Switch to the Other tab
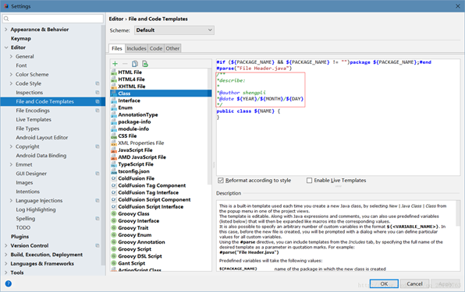465x292 pixels. tap(172, 48)
